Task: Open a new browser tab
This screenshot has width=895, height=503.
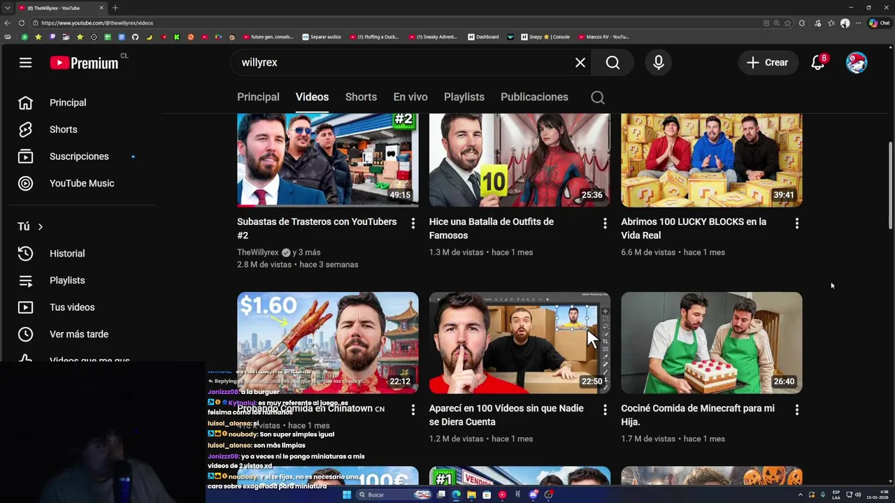Action: 115,8
